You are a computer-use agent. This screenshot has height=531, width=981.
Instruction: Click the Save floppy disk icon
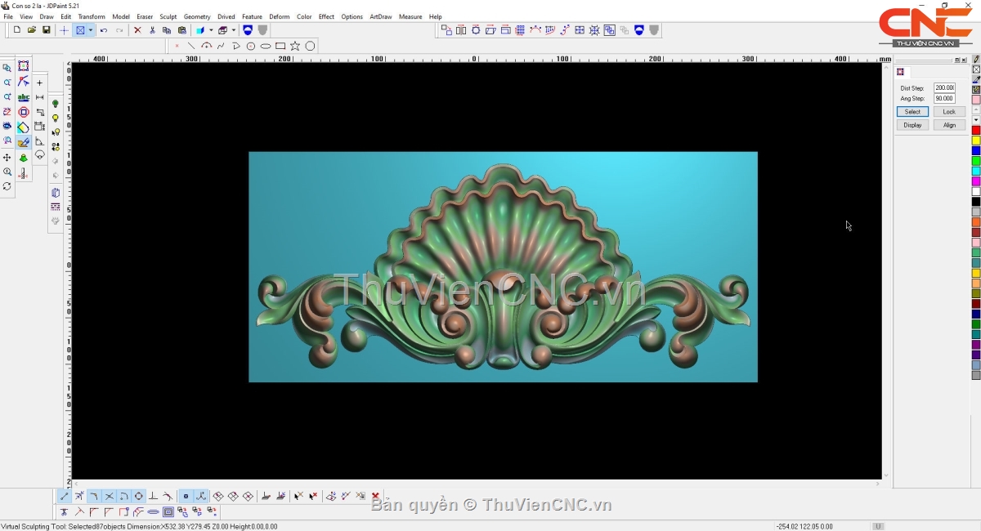click(x=47, y=30)
